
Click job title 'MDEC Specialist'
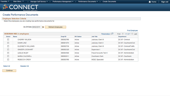pyautogui.click(x=97, y=59)
